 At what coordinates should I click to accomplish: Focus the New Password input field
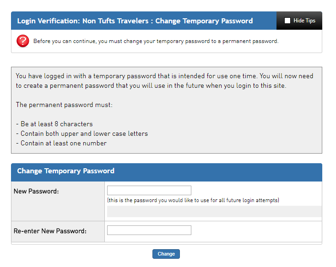[x=149, y=190]
